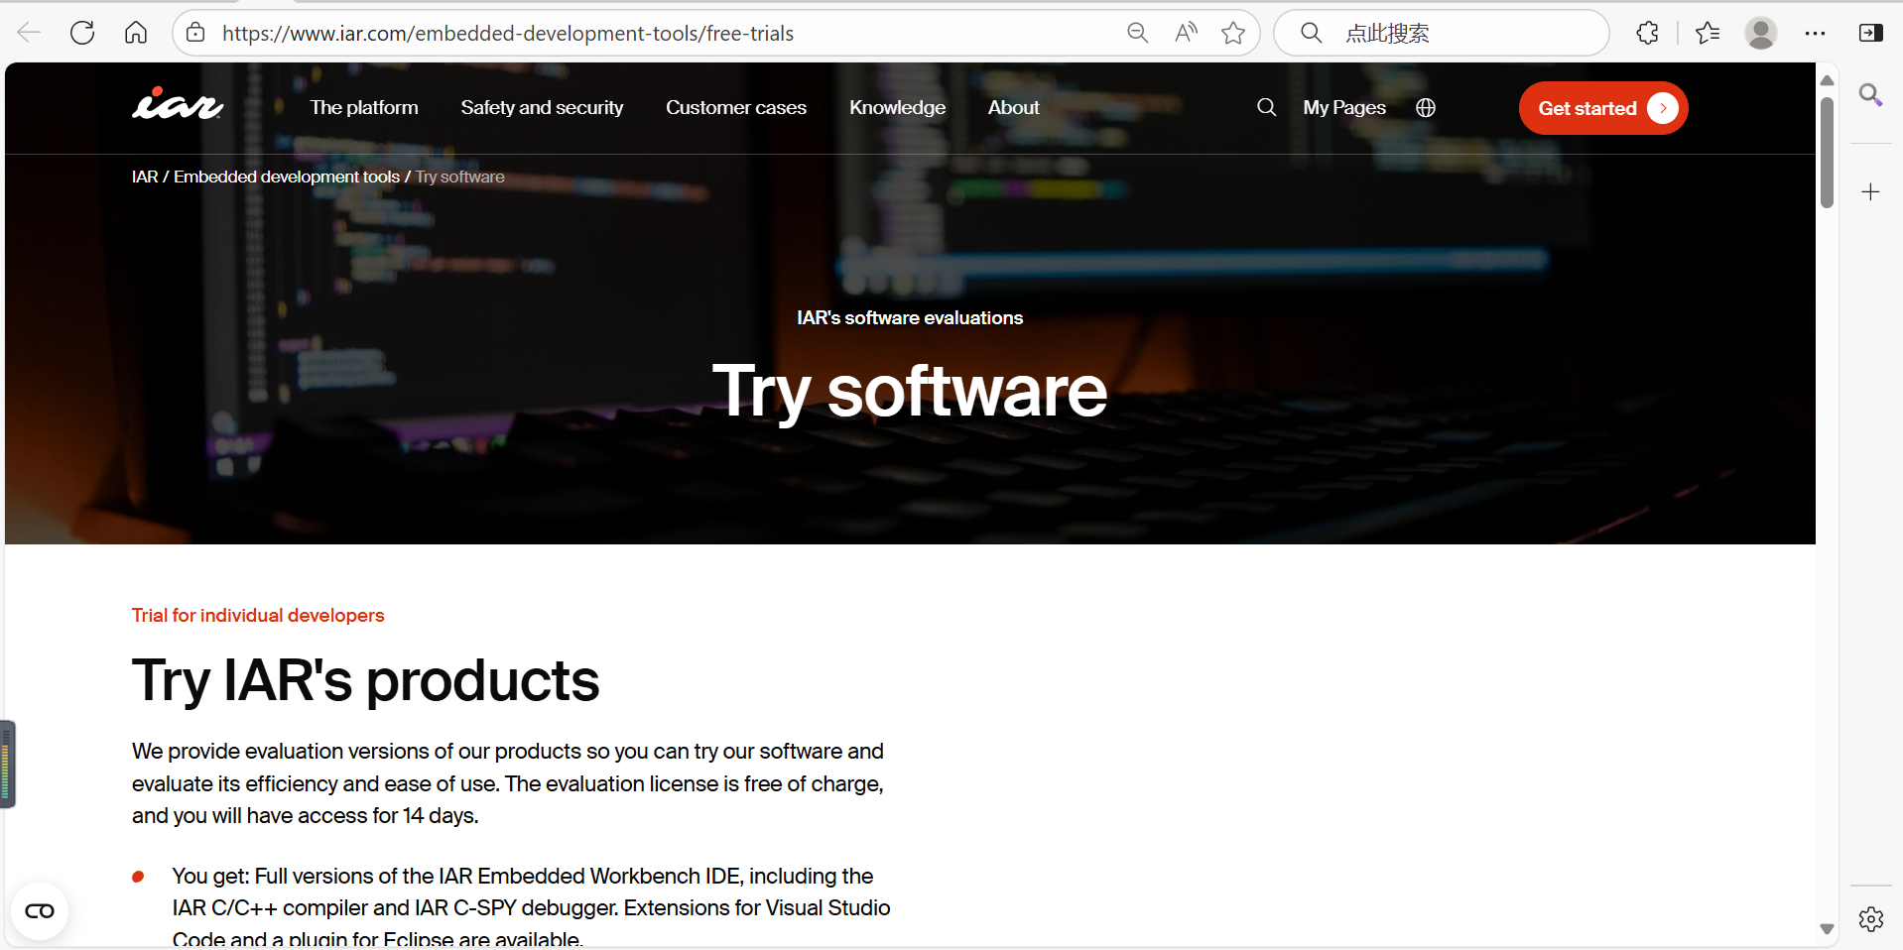Go to My Pages

pos(1344,107)
